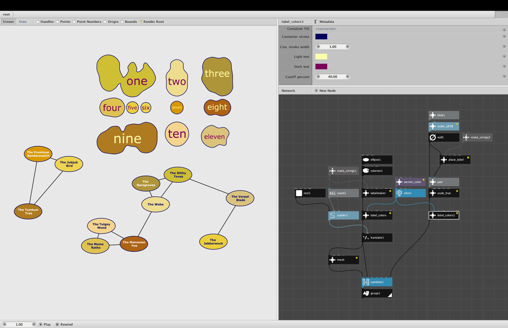Select the colorize1 node icon
508x328 pixels.
click(366, 171)
